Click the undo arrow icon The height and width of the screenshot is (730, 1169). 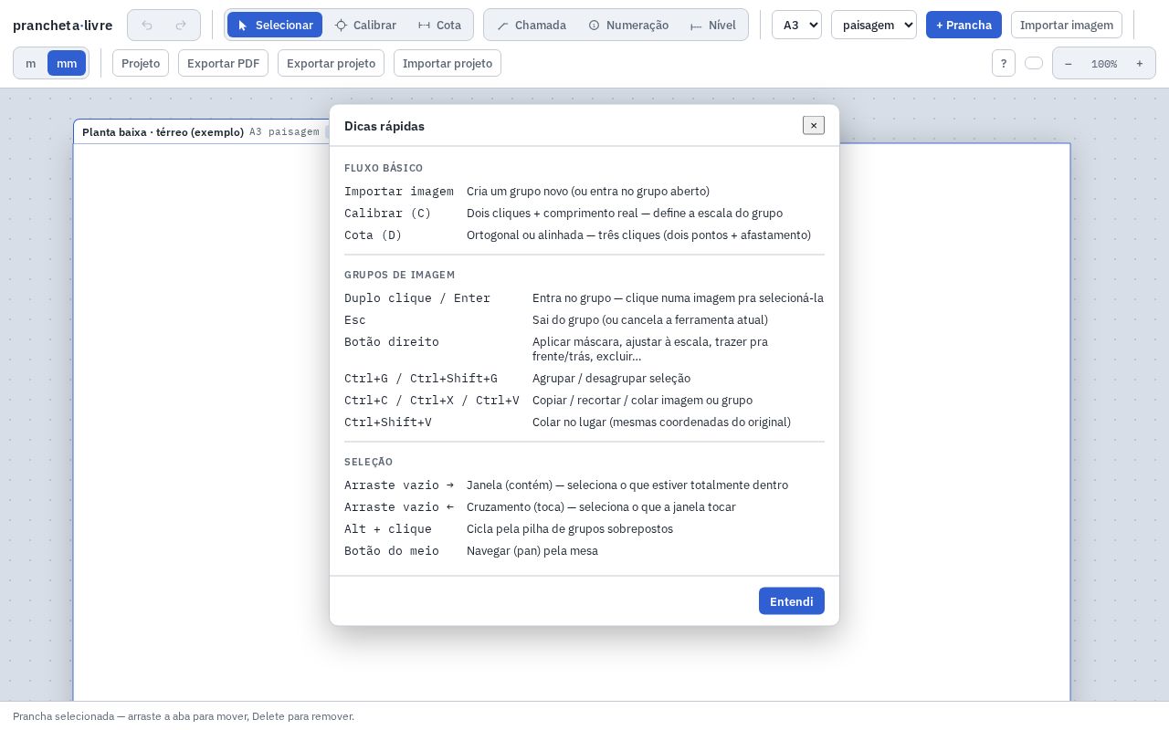(x=147, y=25)
